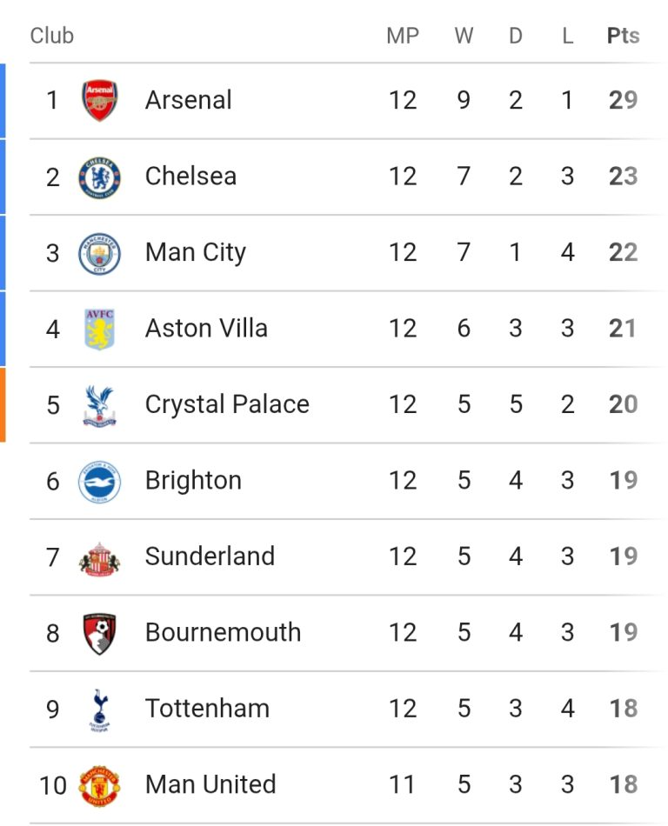Viewport: 668px width, 826px height.
Task: Click the Man United club crest
Action: click(x=99, y=785)
